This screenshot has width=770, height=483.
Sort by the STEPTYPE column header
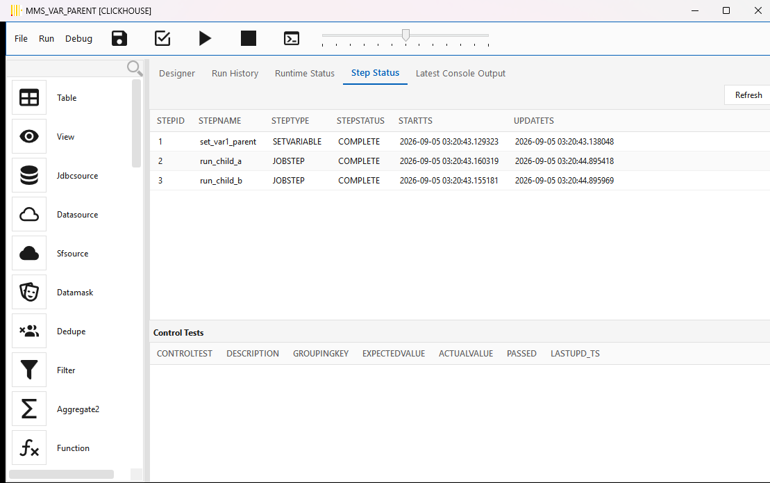pos(290,121)
